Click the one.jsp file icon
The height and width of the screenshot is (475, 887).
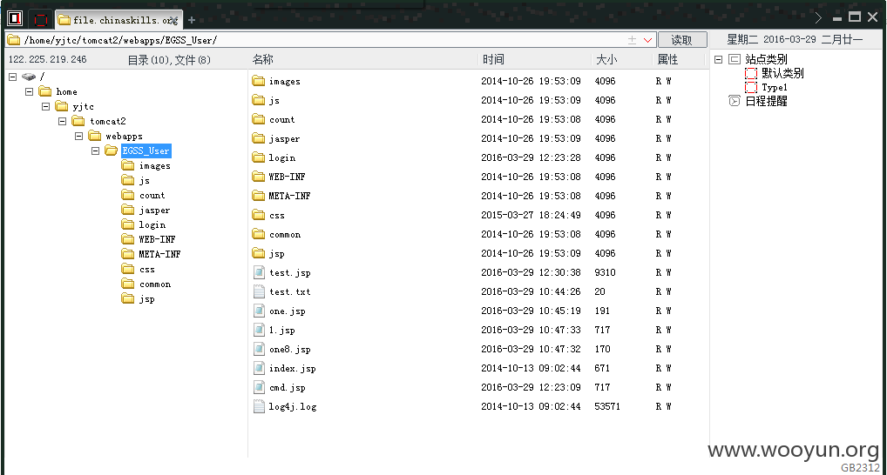[x=259, y=311]
